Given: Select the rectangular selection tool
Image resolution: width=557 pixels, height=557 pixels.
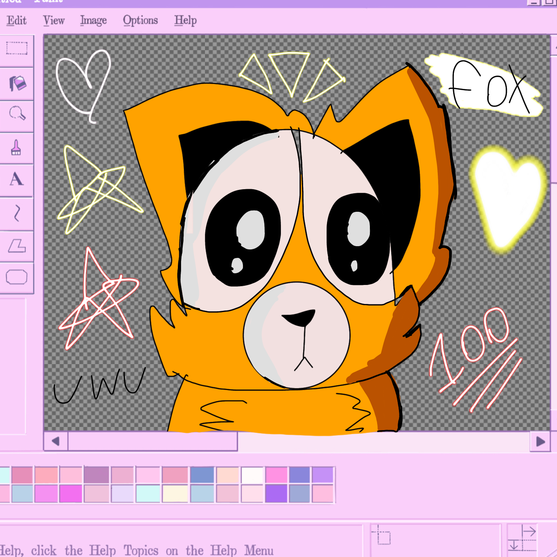Looking at the screenshot, I should pyautogui.click(x=17, y=48).
